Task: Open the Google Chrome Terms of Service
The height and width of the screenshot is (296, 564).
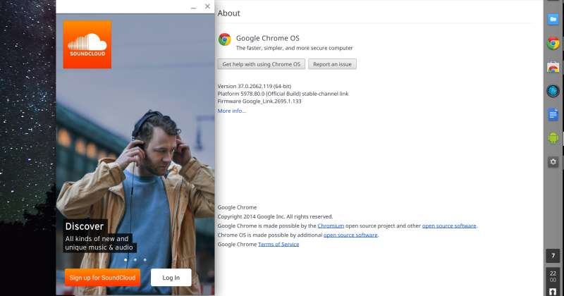Action: [278, 244]
